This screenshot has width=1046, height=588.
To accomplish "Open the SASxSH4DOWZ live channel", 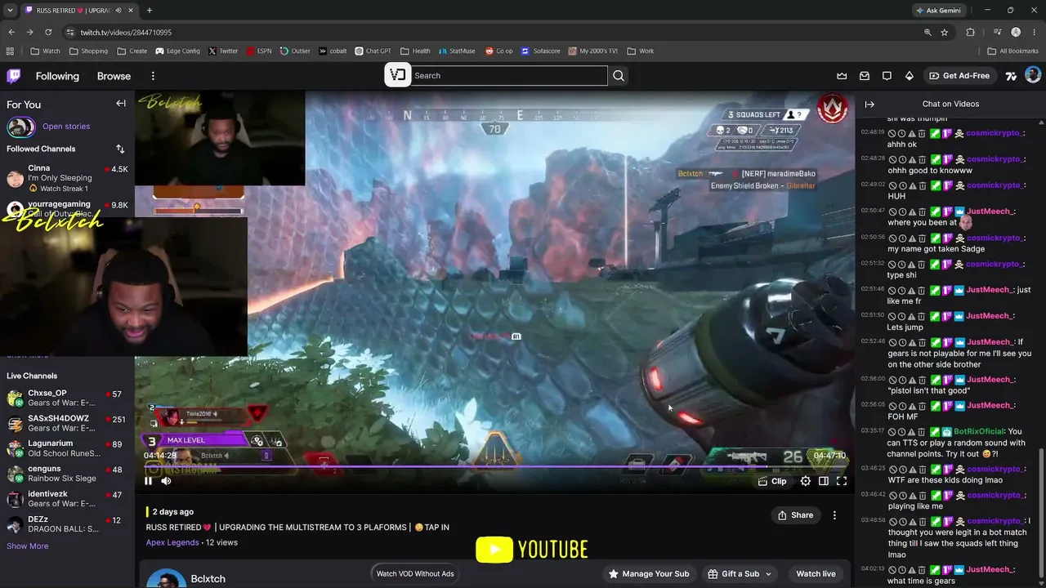I will [x=67, y=423].
